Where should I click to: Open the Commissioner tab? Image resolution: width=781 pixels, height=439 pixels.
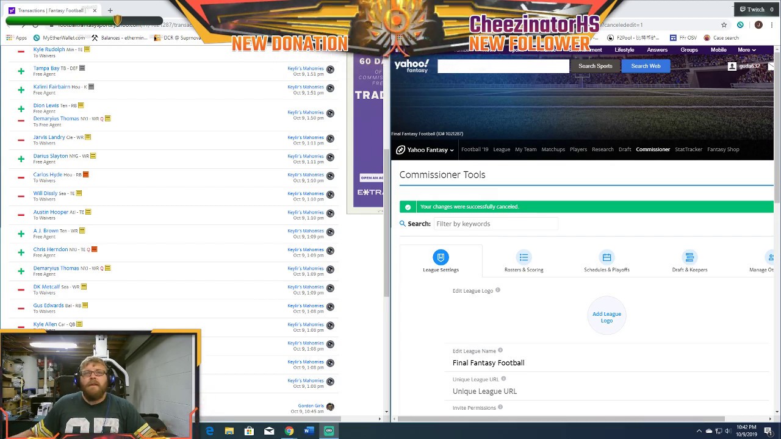[653, 149]
